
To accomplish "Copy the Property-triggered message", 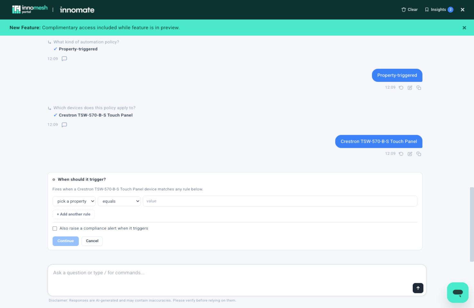I will (x=419, y=88).
